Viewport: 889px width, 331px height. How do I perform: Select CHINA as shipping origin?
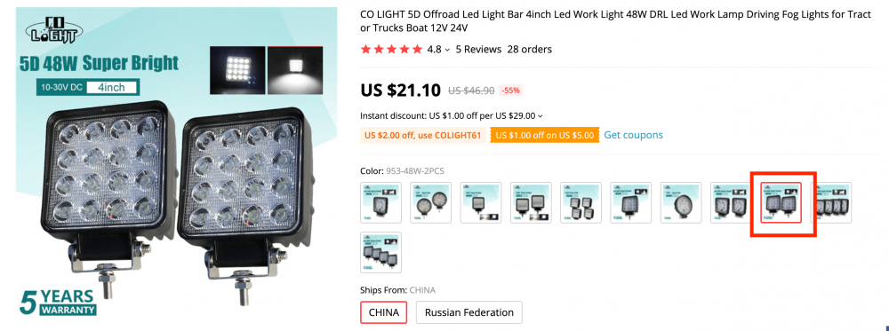point(383,312)
